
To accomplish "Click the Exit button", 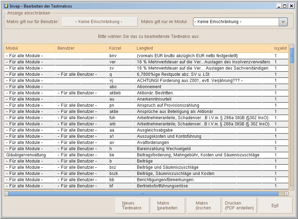I will (275, 206).
